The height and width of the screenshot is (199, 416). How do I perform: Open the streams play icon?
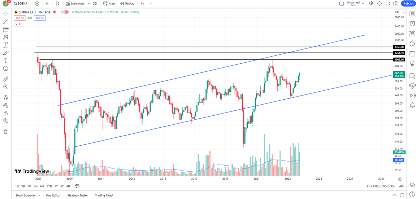(x=412, y=95)
